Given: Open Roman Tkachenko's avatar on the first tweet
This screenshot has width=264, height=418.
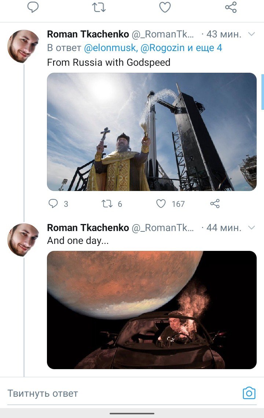Looking at the screenshot, I should [23, 46].
